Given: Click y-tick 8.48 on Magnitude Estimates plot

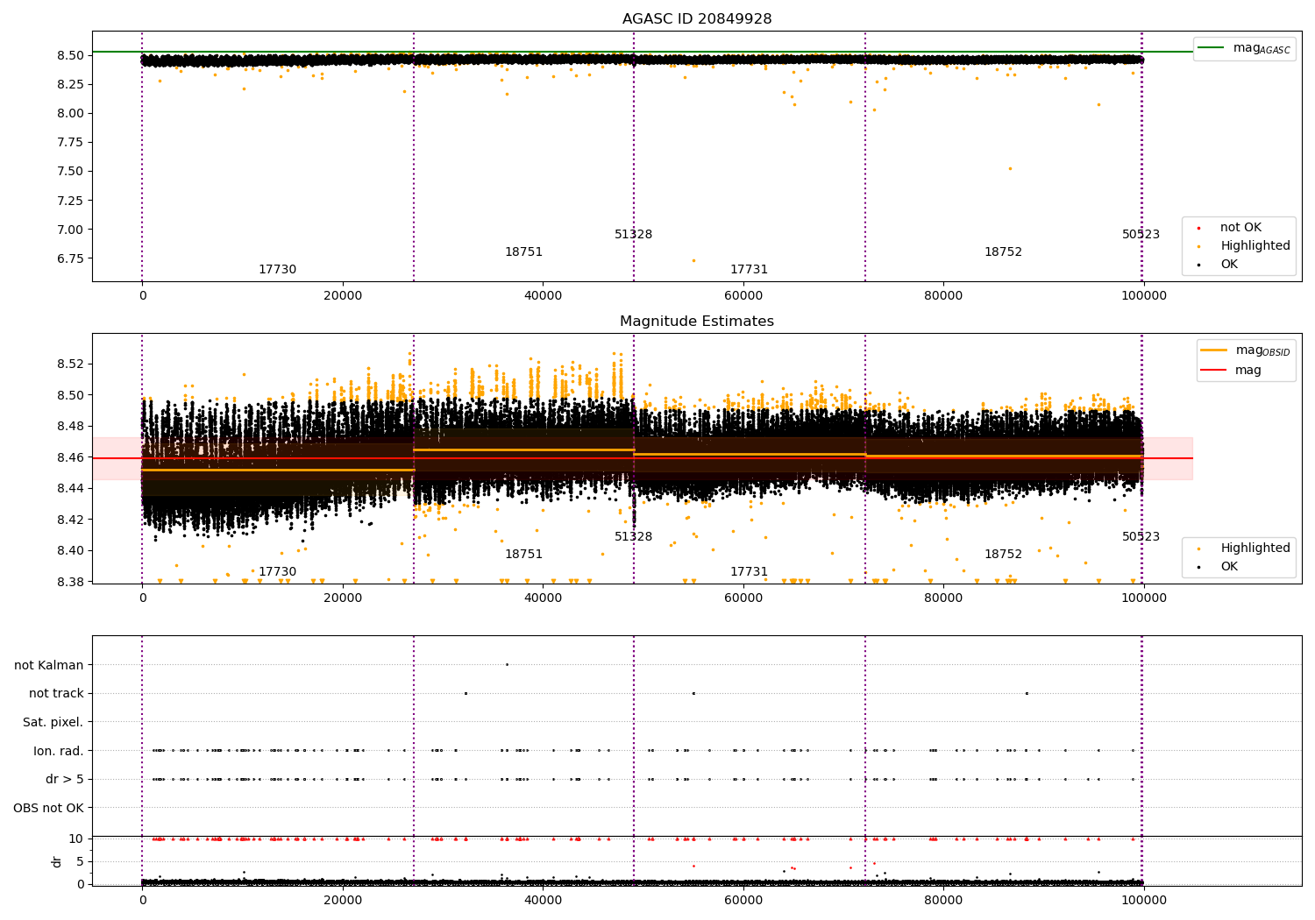Looking at the screenshot, I should [69, 426].
